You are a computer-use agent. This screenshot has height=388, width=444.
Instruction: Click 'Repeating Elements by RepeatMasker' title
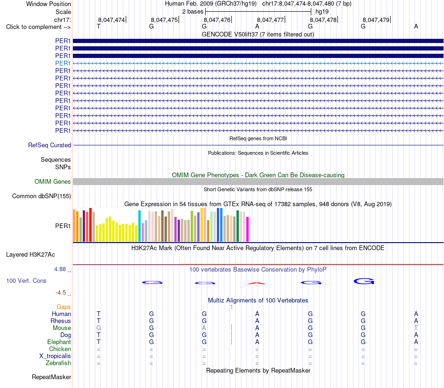(x=258, y=371)
